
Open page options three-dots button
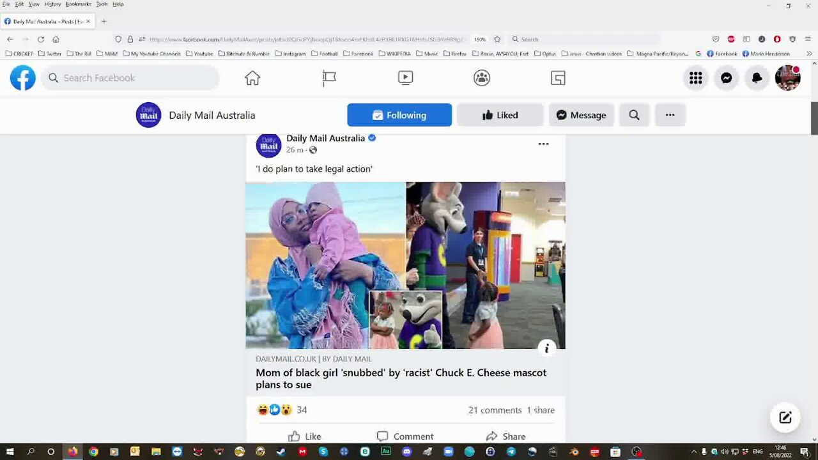[670, 115]
